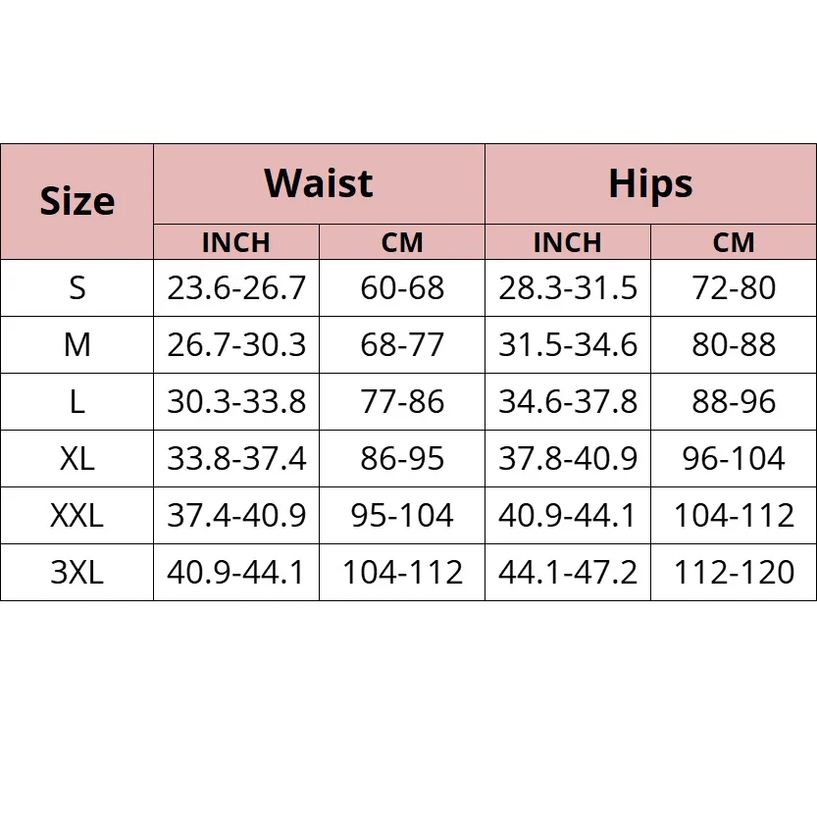Screen dimensions: 817x817
Task: Click the Size column header
Action: [x=77, y=202]
